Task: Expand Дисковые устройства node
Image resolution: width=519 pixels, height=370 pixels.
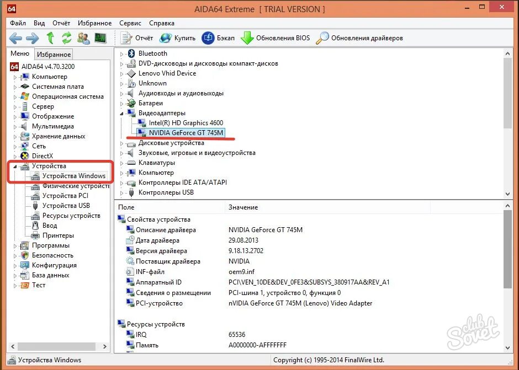Action: [x=121, y=143]
